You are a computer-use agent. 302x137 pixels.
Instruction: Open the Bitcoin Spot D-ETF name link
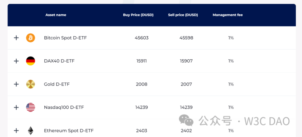pos(65,38)
